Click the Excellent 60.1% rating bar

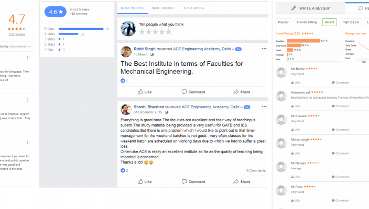[x=303, y=41]
